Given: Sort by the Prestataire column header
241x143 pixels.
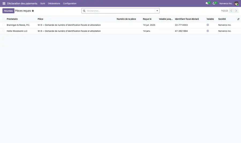Looking at the screenshot, I should point(12,19).
